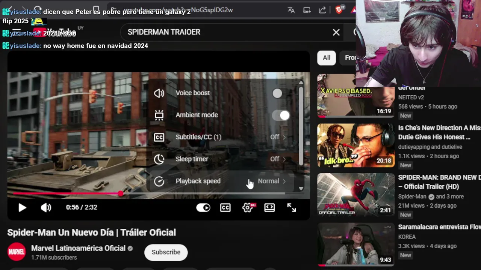Expand the Sleep timer Off chevron
Image resolution: width=481 pixels, height=270 pixels.
284,159
